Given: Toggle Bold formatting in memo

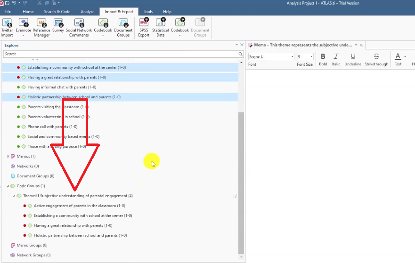Looking at the screenshot, I should pyautogui.click(x=323, y=56).
